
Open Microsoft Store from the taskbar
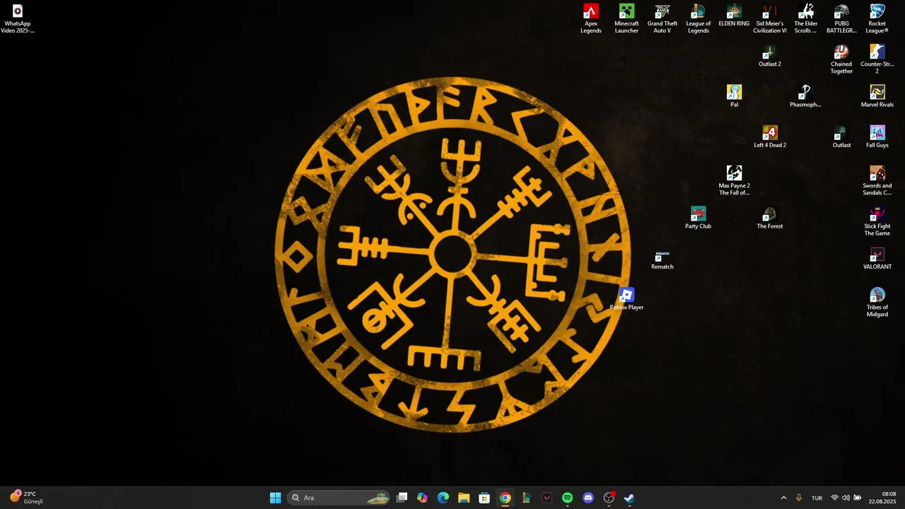click(x=484, y=498)
